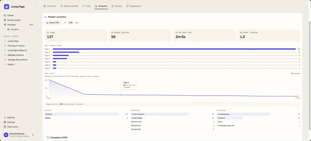The width and height of the screenshot is (311, 141).
Task: Click the Transfers paper plane icon
Action: pyautogui.click(x=5, y=25)
